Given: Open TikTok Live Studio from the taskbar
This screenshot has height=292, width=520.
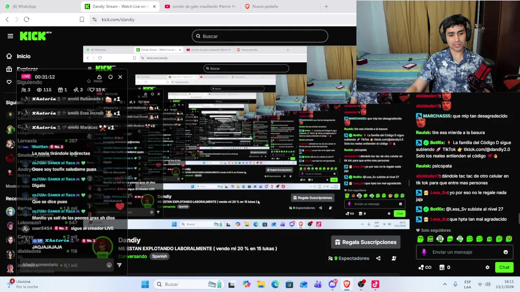Looking at the screenshot, I should [x=375, y=284].
